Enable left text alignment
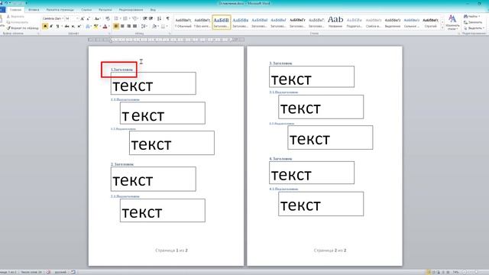 pos(116,27)
